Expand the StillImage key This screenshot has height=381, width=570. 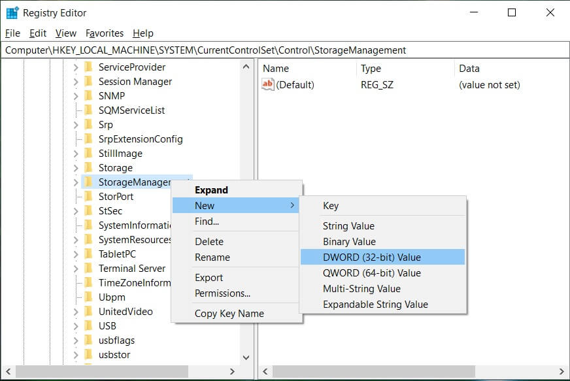(x=76, y=154)
